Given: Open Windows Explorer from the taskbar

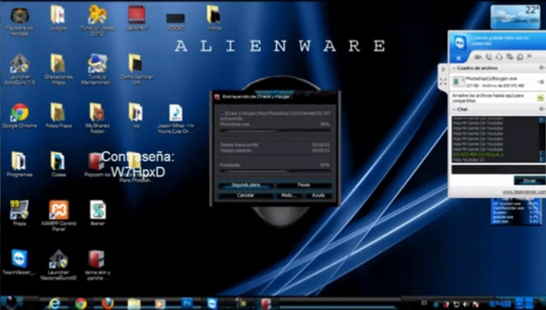Looking at the screenshot, I should coord(133,303).
